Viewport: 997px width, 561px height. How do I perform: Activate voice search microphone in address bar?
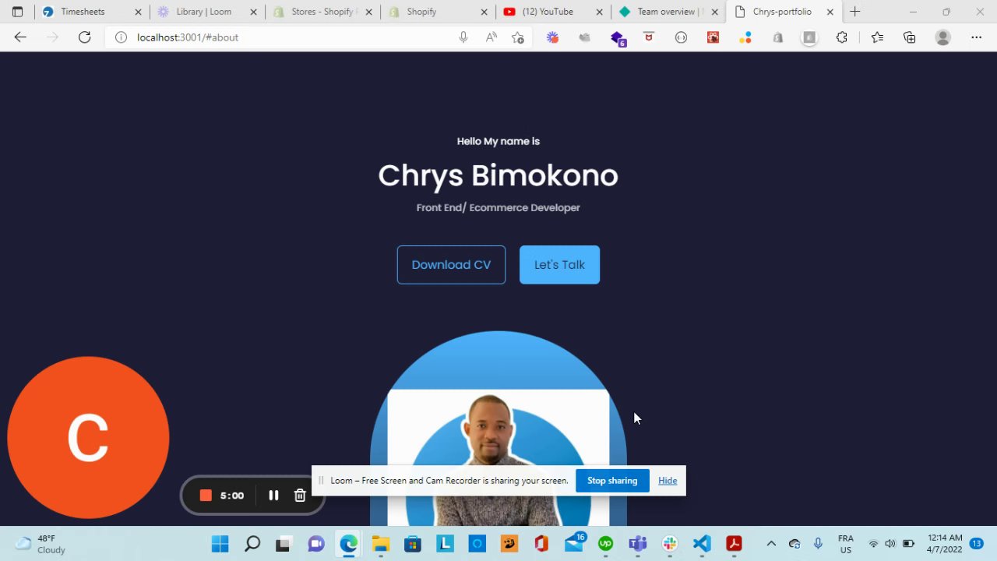click(463, 37)
